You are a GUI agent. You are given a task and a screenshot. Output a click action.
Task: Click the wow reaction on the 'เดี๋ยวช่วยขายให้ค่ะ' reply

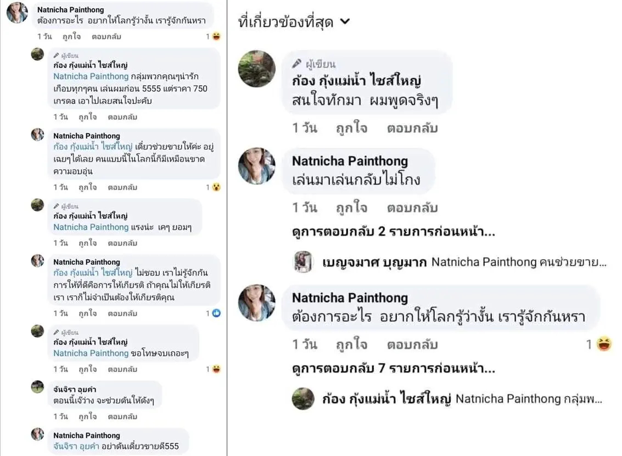[217, 187]
